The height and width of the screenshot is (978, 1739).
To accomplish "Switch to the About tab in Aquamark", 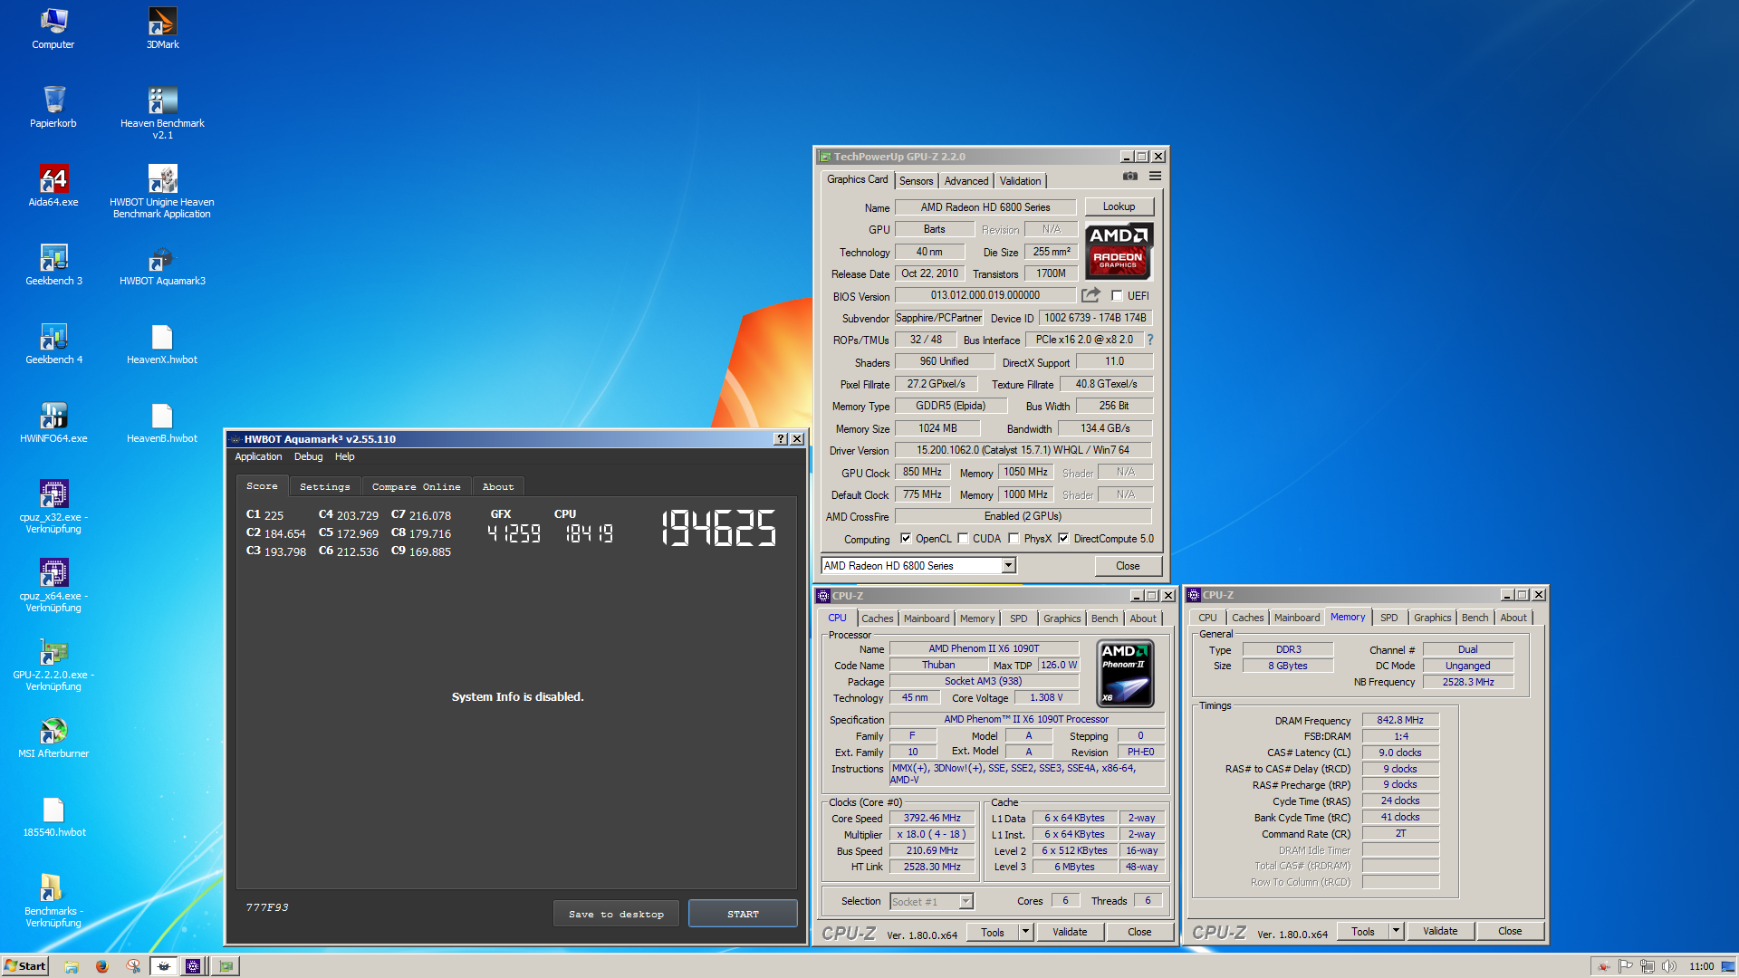I will pos(497,486).
